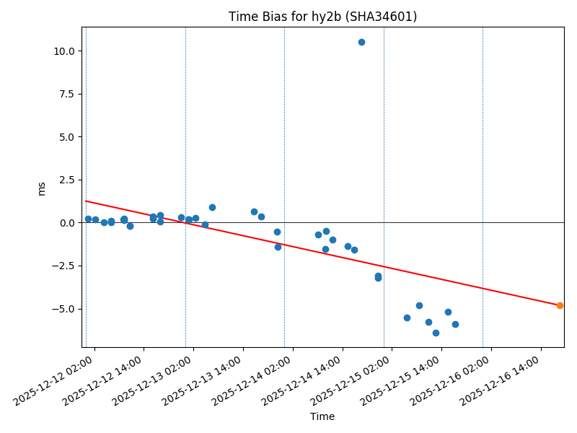
Task: Click the "Time" x-axis label
Action: [x=322, y=416]
